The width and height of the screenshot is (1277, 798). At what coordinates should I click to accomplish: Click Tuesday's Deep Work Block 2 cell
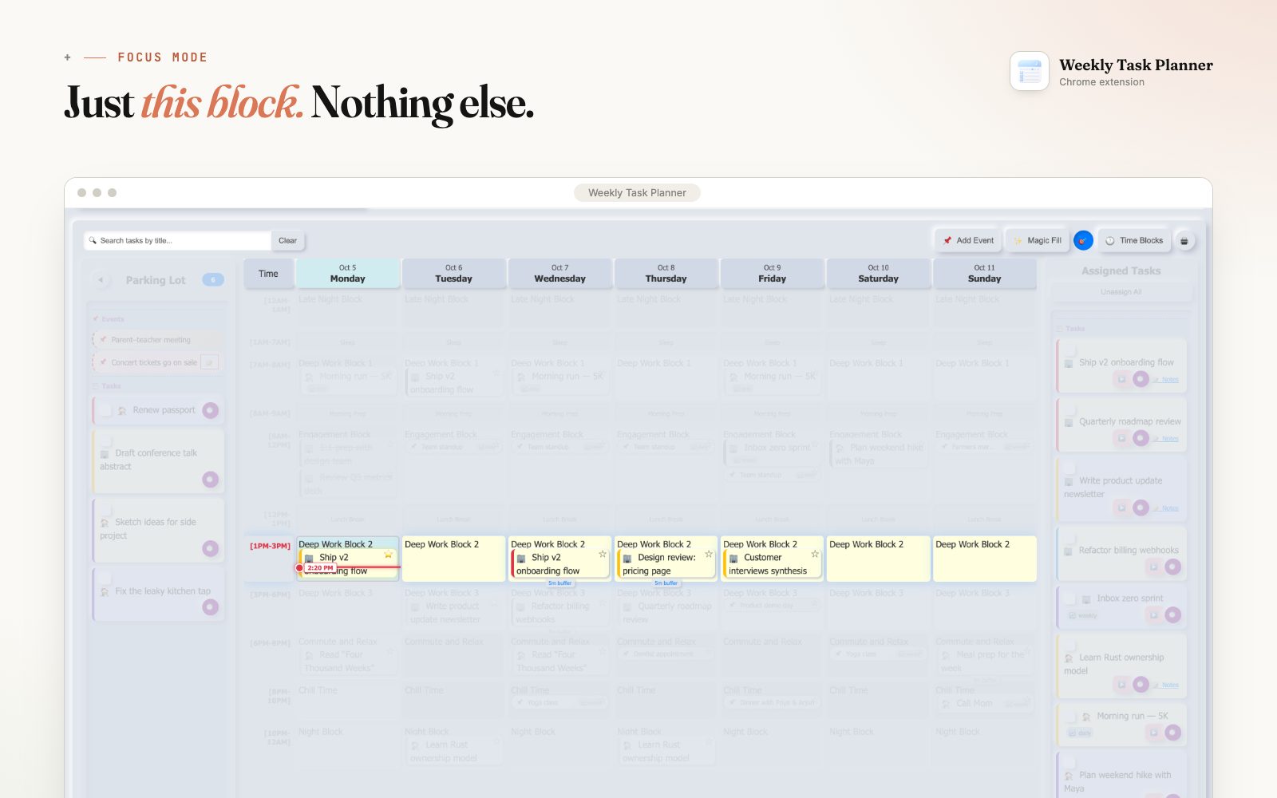coord(454,559)
